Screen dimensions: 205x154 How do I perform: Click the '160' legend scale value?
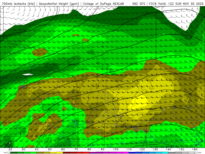(x=195, y=149)
